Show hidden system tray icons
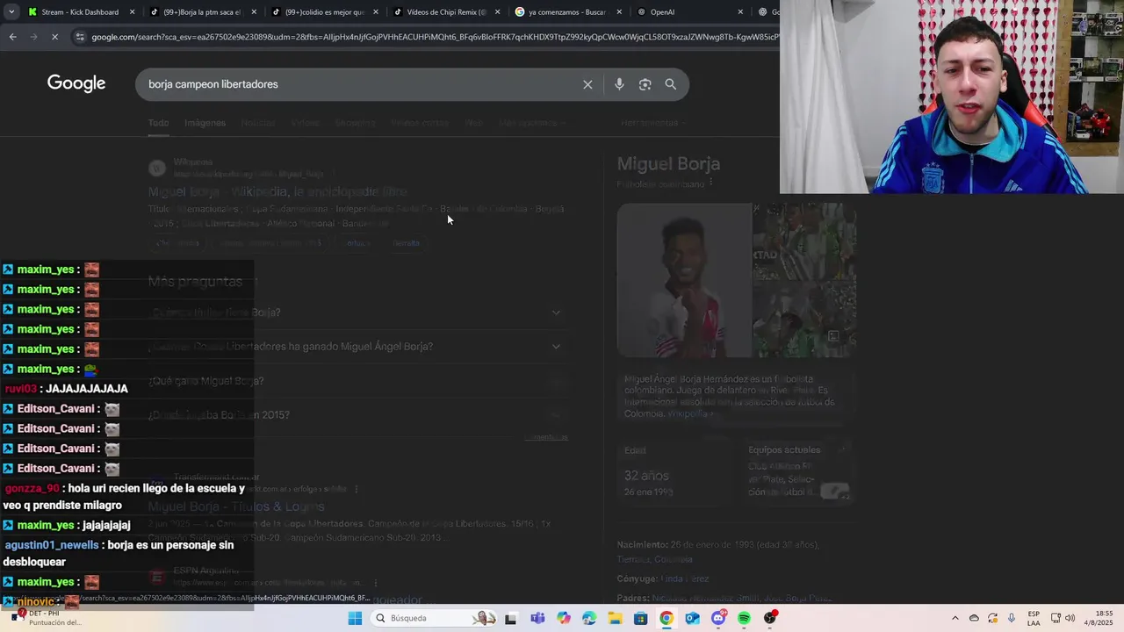Image resolution: width=1124 pixels, height=632 pixels. [955, 618]
